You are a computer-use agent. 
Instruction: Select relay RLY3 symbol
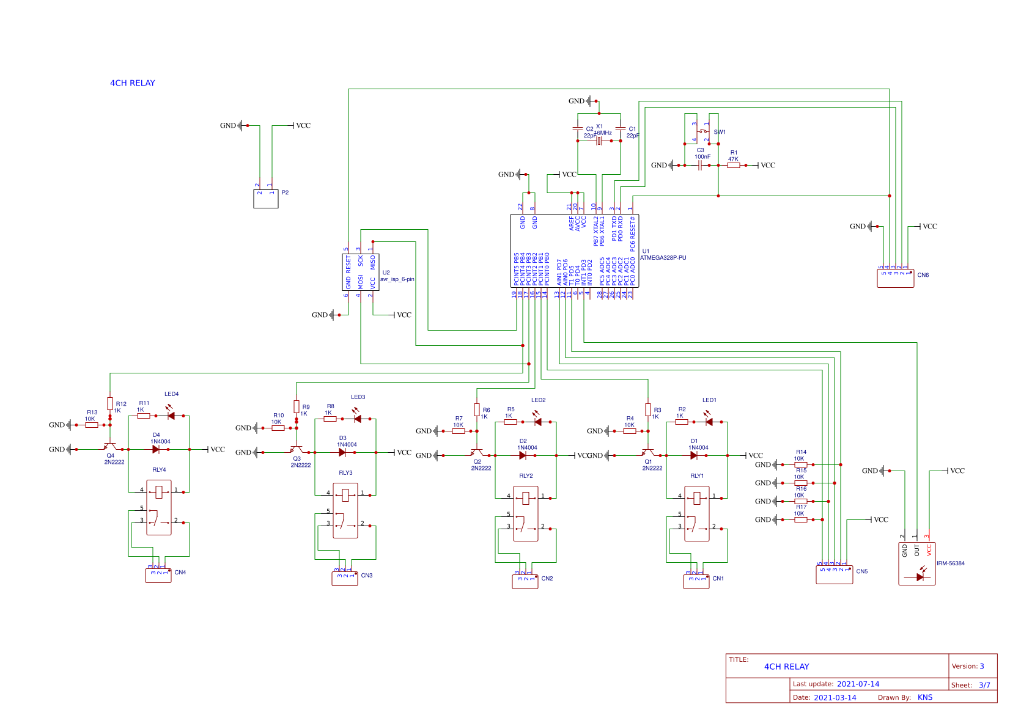[x=345, y=510]
